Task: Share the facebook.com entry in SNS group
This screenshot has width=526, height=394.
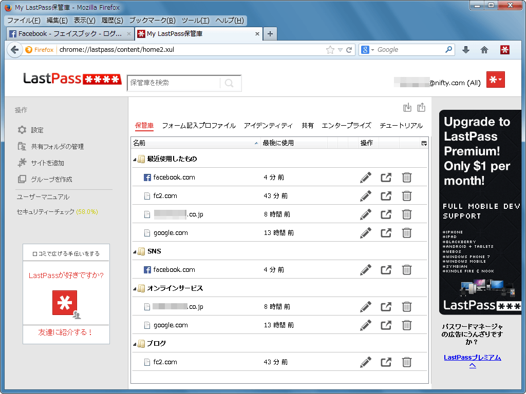Action: pyautogui.click(x=386, y=269)
